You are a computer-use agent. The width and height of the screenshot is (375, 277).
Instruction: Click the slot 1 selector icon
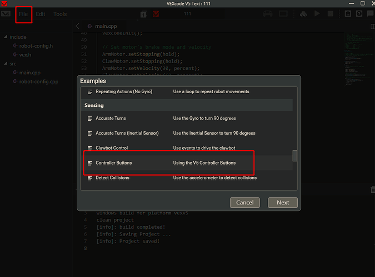144,14
